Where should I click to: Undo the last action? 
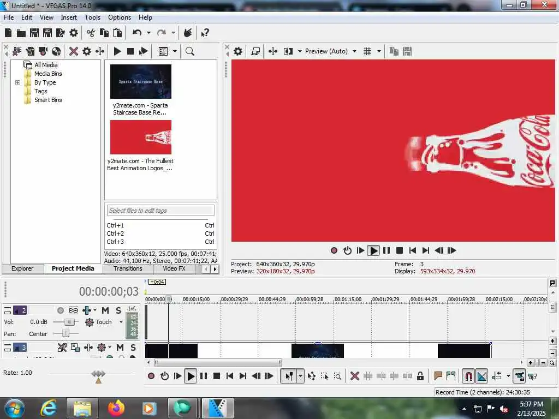click(x=137, y=33)
